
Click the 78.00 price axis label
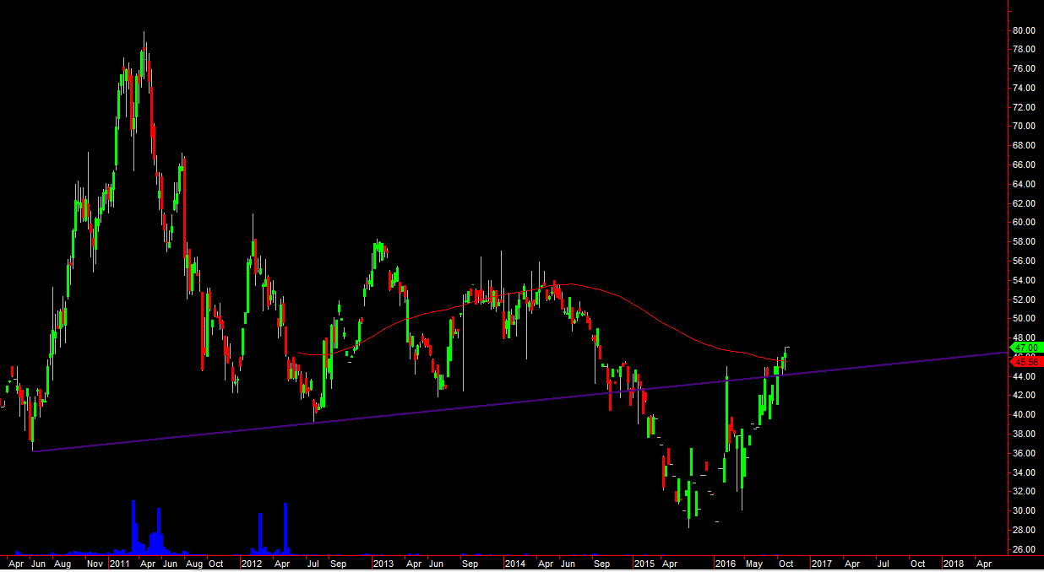coord(1024,50)
